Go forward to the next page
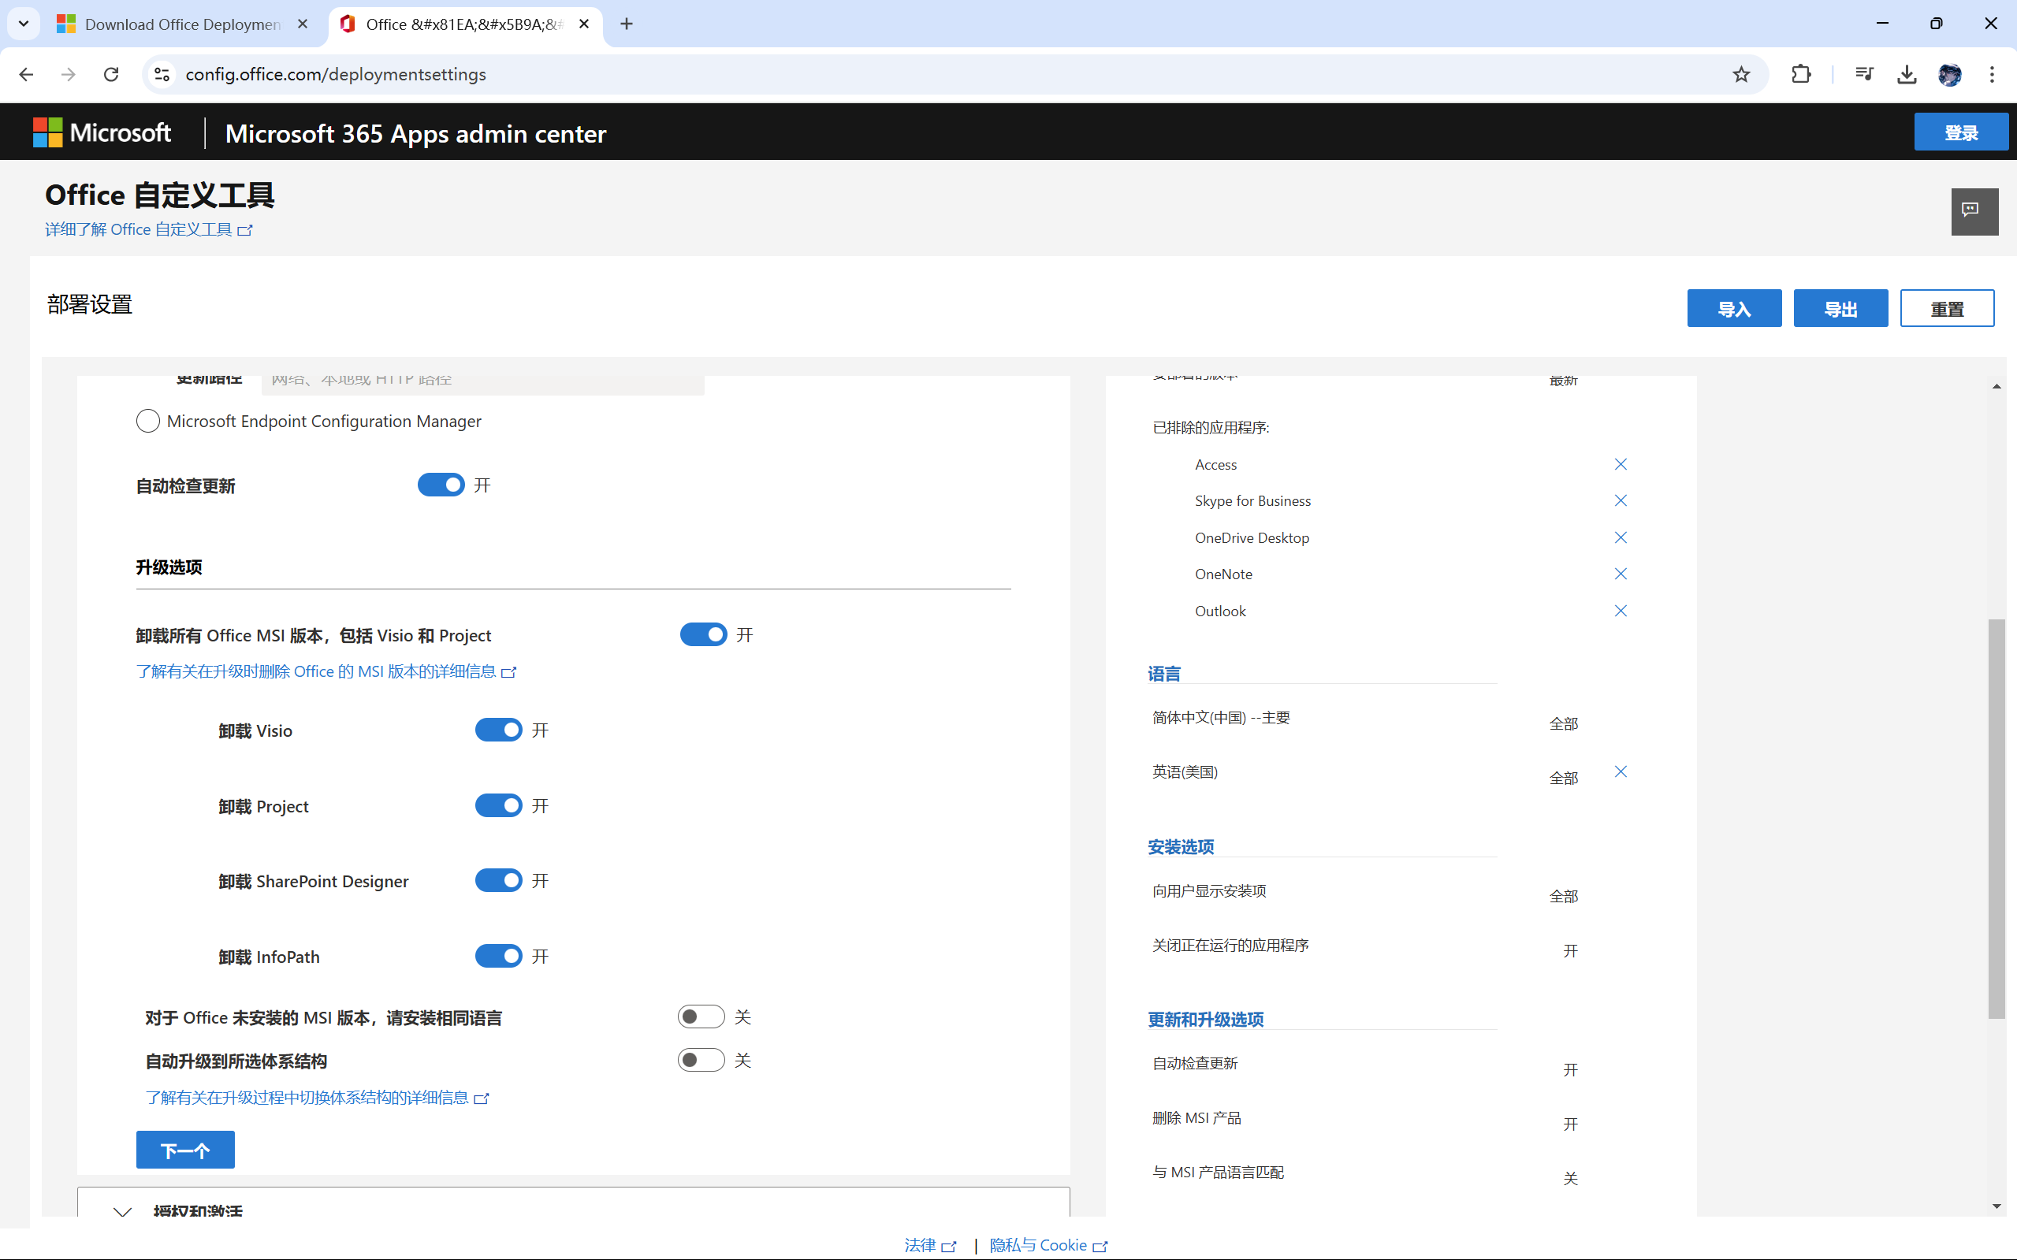This screenshot has width=2017, height=1260. (69, 74)
